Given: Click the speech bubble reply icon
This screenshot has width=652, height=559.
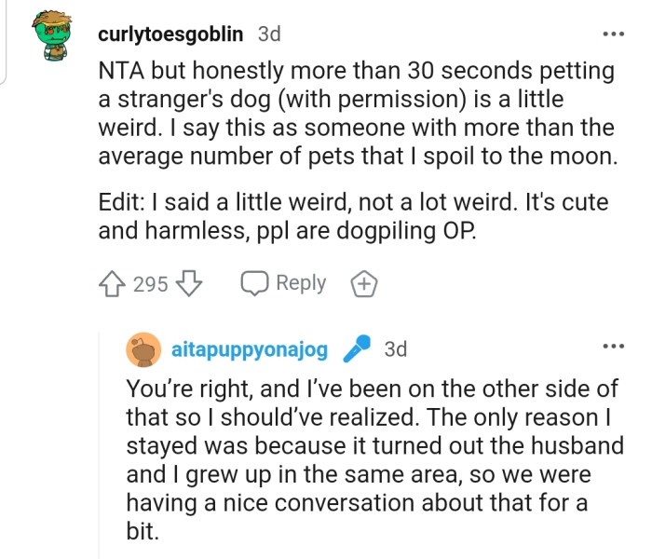Looking at the screenshot, I should [x=254, y=283].
